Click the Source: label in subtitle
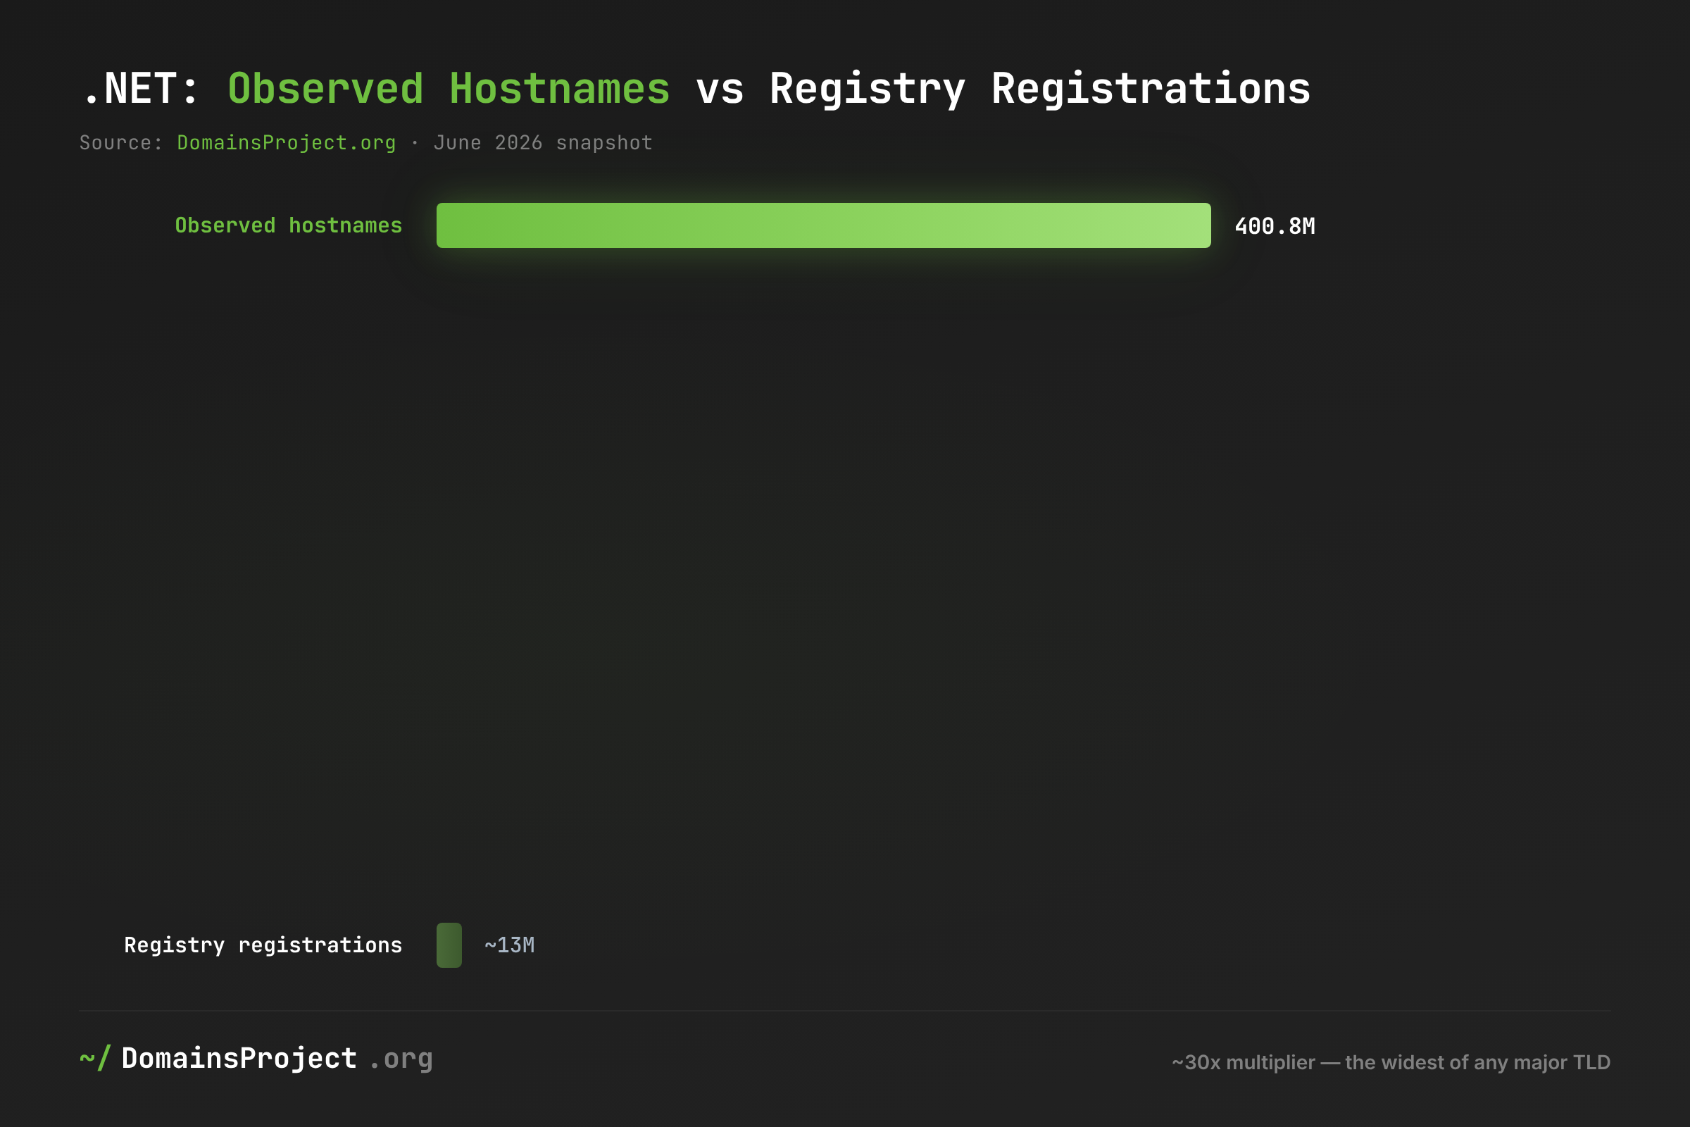Image resolution: width=1690 pixels, height=1127 pixels. pyautogui.click(x=121, y=143)
